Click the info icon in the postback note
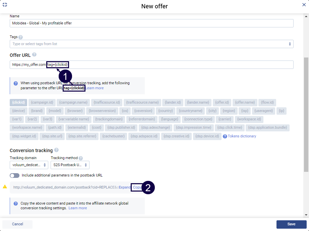This screenshot has width=309, height=231. (15, 204)
